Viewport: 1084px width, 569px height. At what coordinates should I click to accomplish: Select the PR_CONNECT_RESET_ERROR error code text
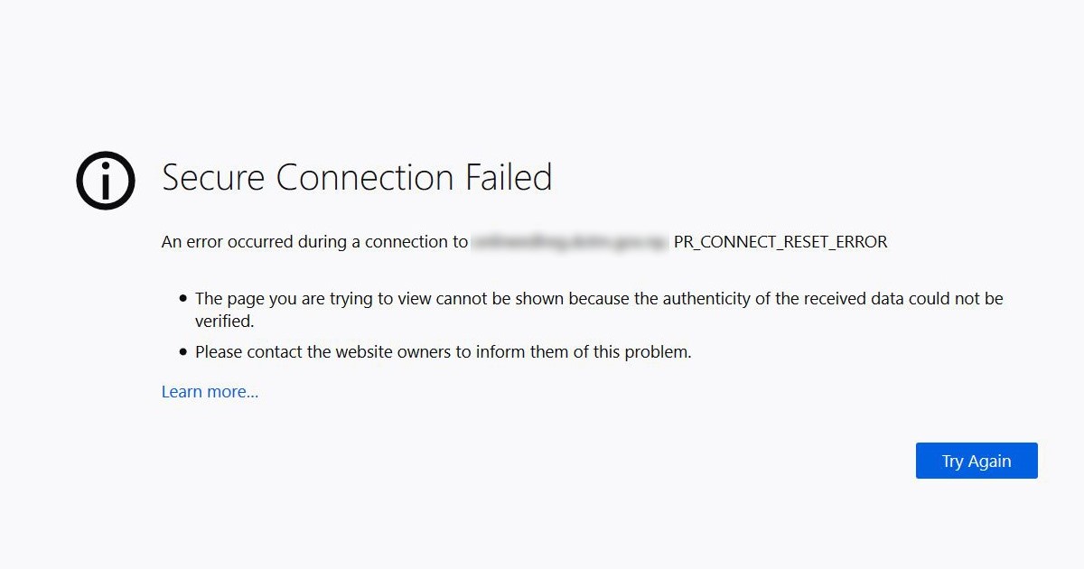[x=780, y=242]
